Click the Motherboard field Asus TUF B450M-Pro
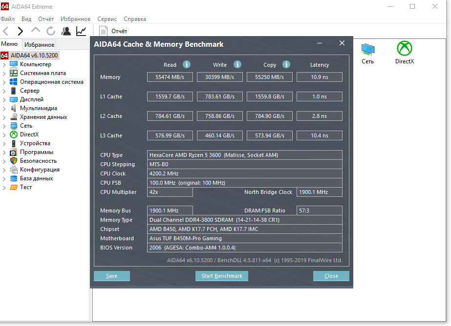The height and width of the screenshot is (326, 451). coord(245,238)
